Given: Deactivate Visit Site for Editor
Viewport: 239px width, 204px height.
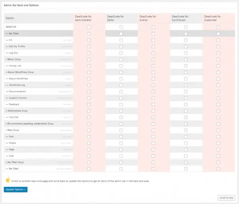Looking at the screenshot, I should pos(121,117).
